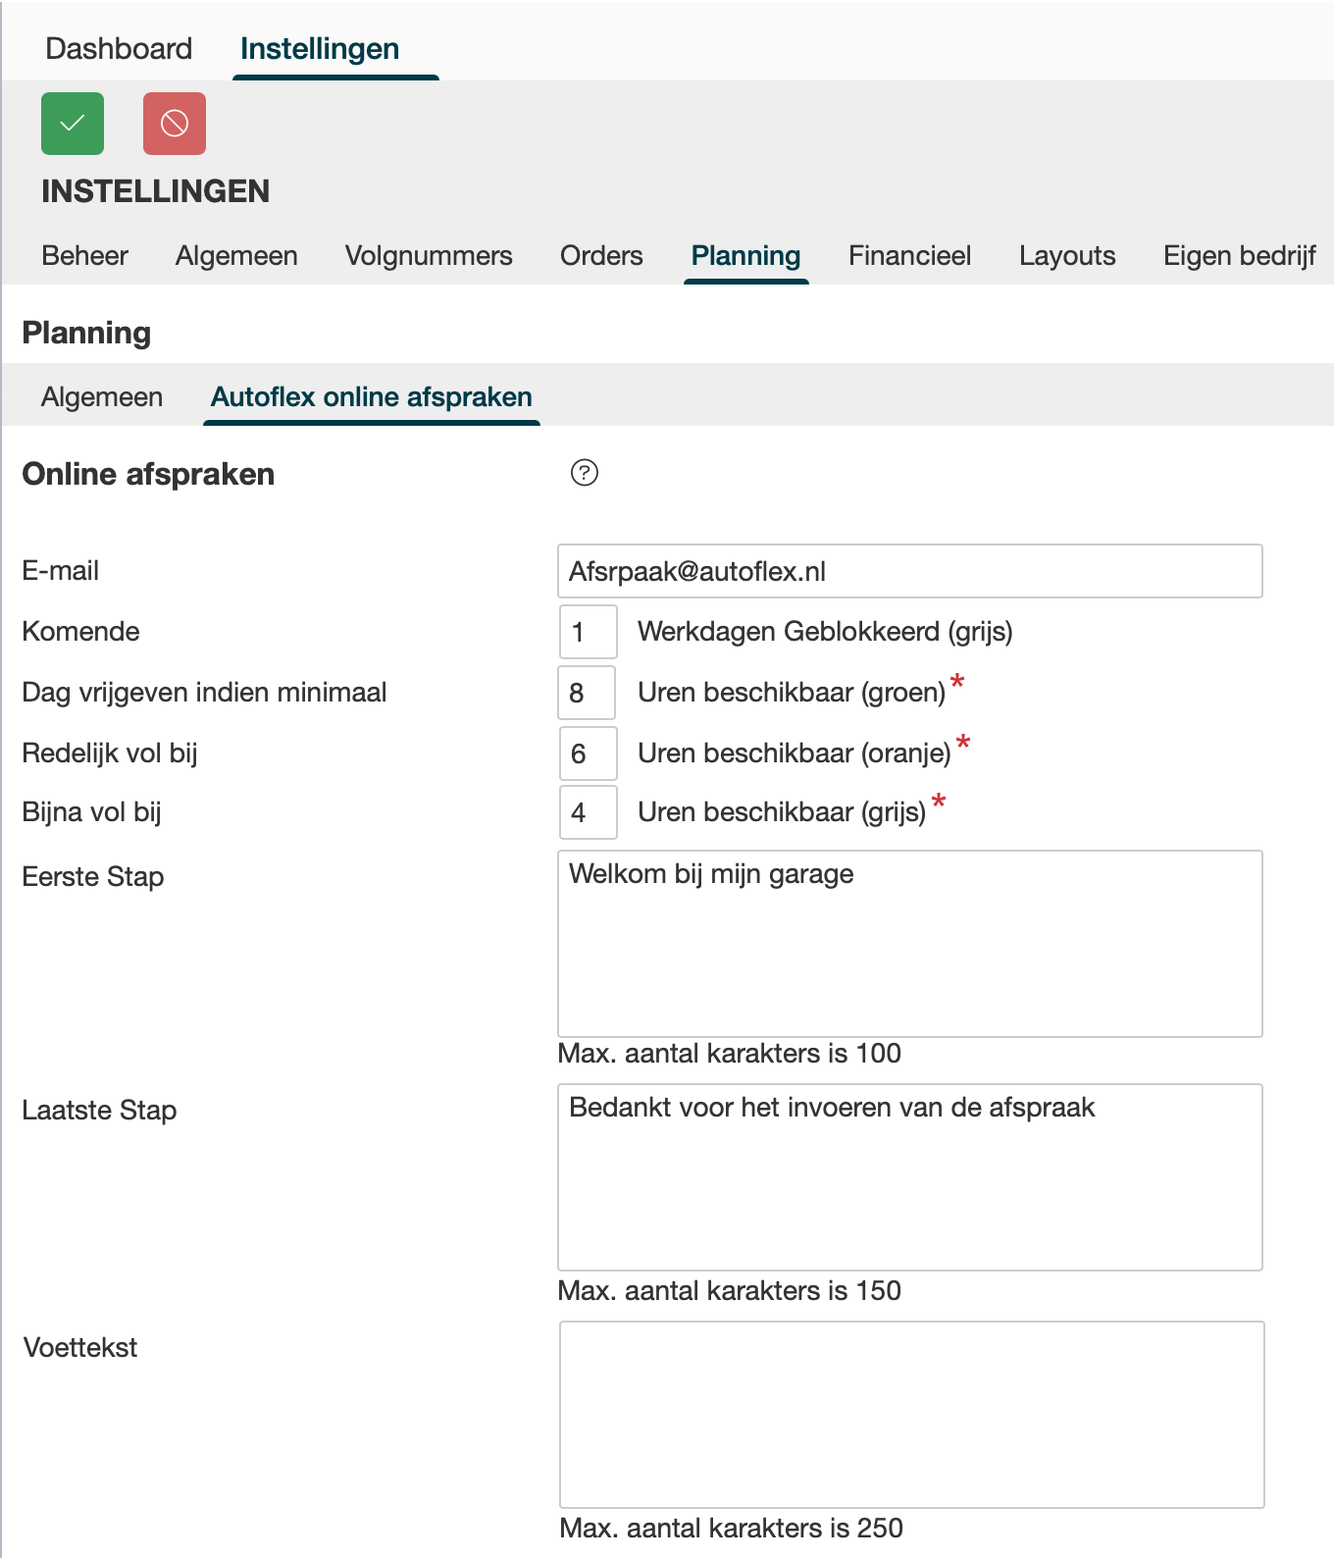Focus the E-mail input field
The image size is (1334, 1558).
[909, 571]
